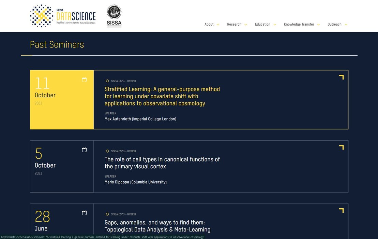
Task: Expand the About menu chevron
Action: [x=218, y=25]
